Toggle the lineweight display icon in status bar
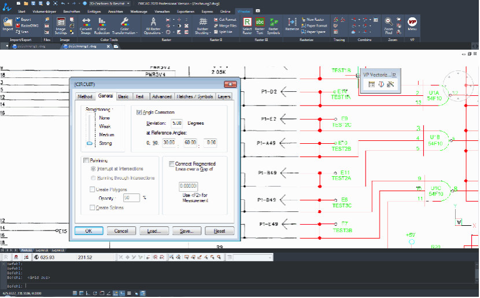Viewport: 480px width, 298px height. coord(129,293)
